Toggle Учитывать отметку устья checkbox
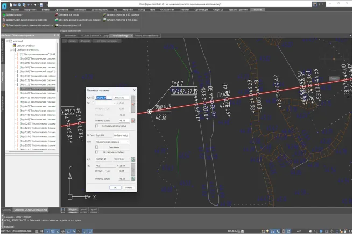 click(97, 125)
